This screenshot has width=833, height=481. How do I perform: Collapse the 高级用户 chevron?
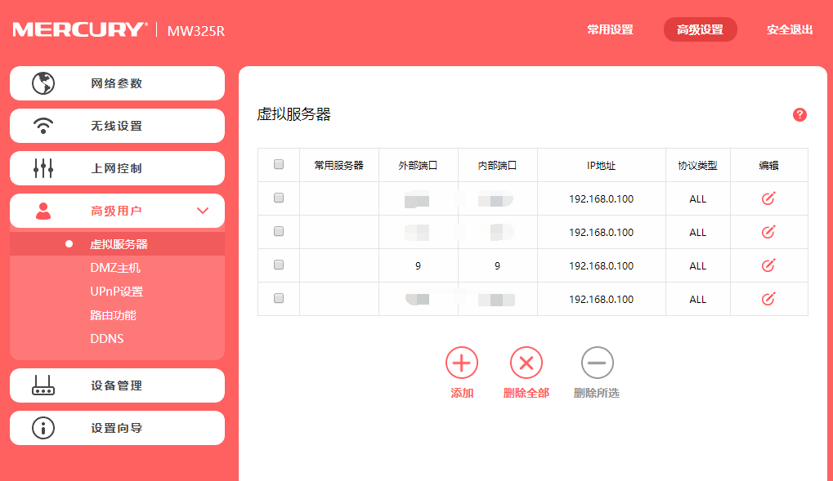(x=203, y=211)
